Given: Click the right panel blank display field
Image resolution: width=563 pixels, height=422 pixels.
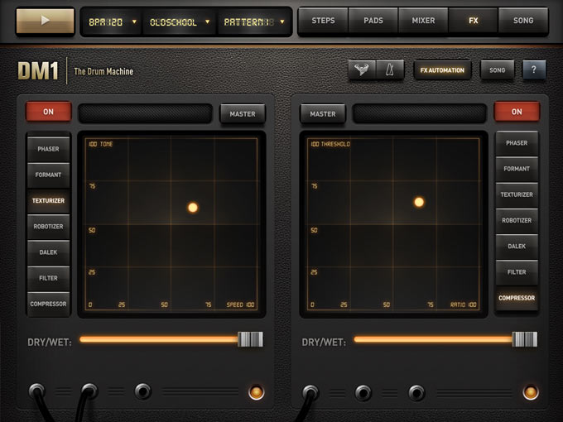Looking at the screenshot, I should [x=419, y=113].
